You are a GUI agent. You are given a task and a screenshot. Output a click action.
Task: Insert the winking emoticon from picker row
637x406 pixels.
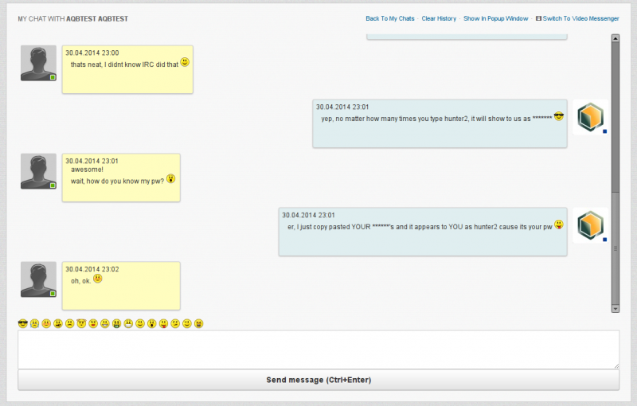(187, 323)
